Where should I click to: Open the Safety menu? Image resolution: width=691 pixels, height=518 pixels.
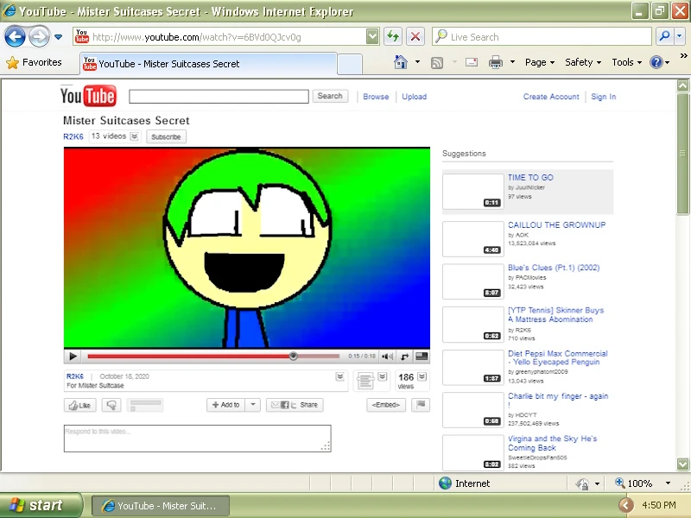pyautogui.click(x=580, y=62)
